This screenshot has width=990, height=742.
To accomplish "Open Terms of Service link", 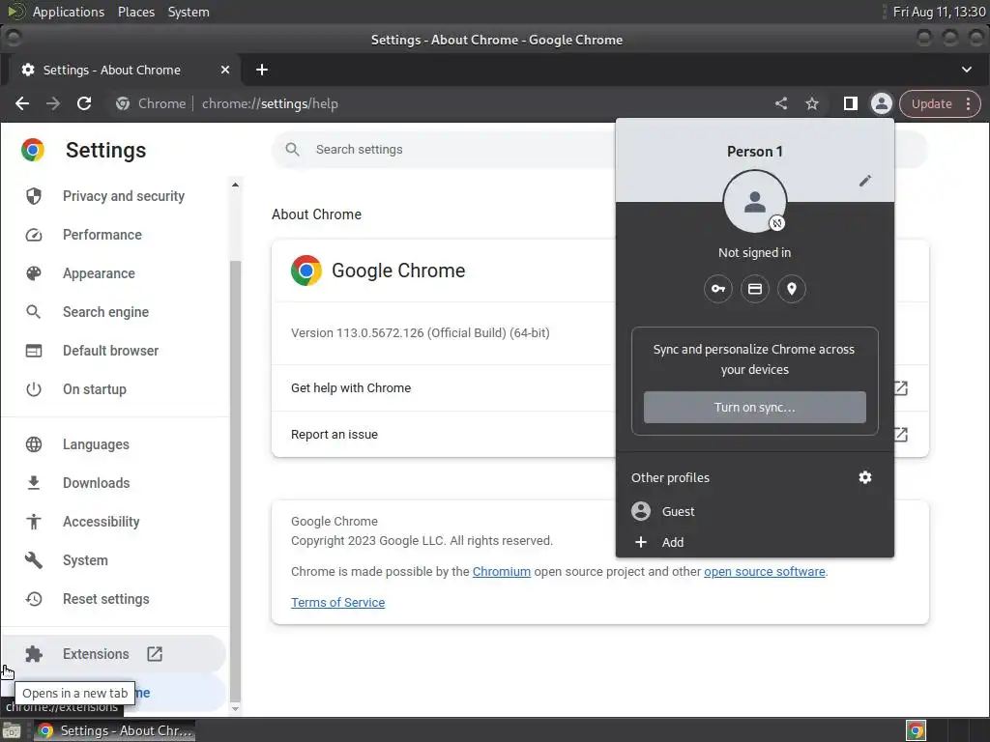I will pos(337,603).
